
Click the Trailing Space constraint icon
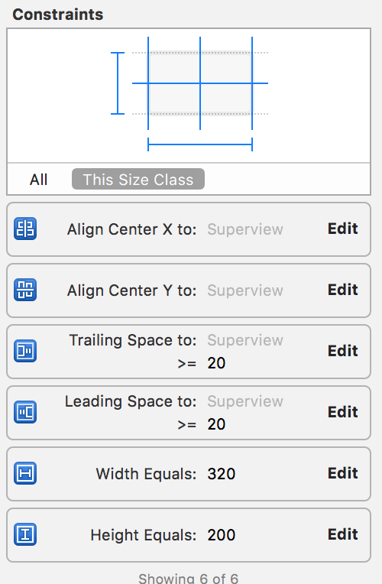click(25, 351)
